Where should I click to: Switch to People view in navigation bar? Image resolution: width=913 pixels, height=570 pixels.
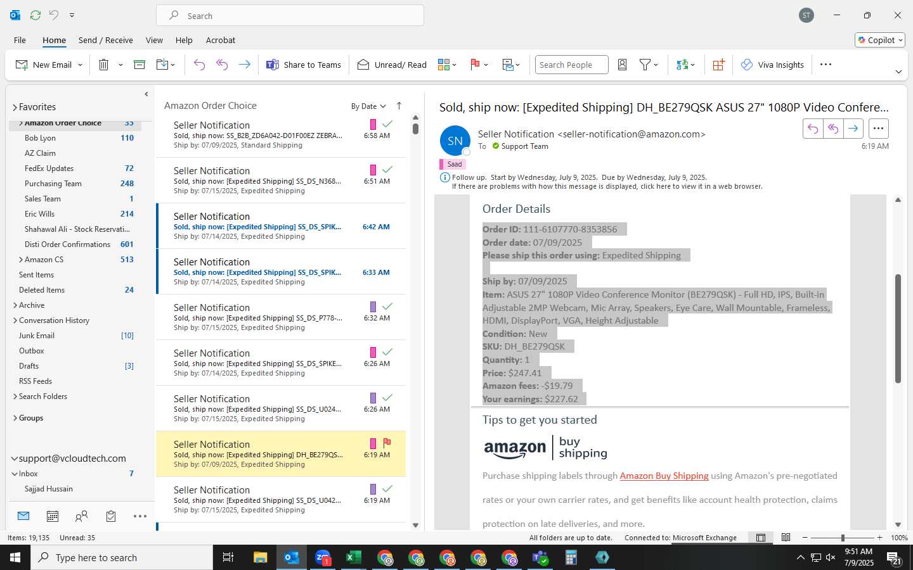81,516
